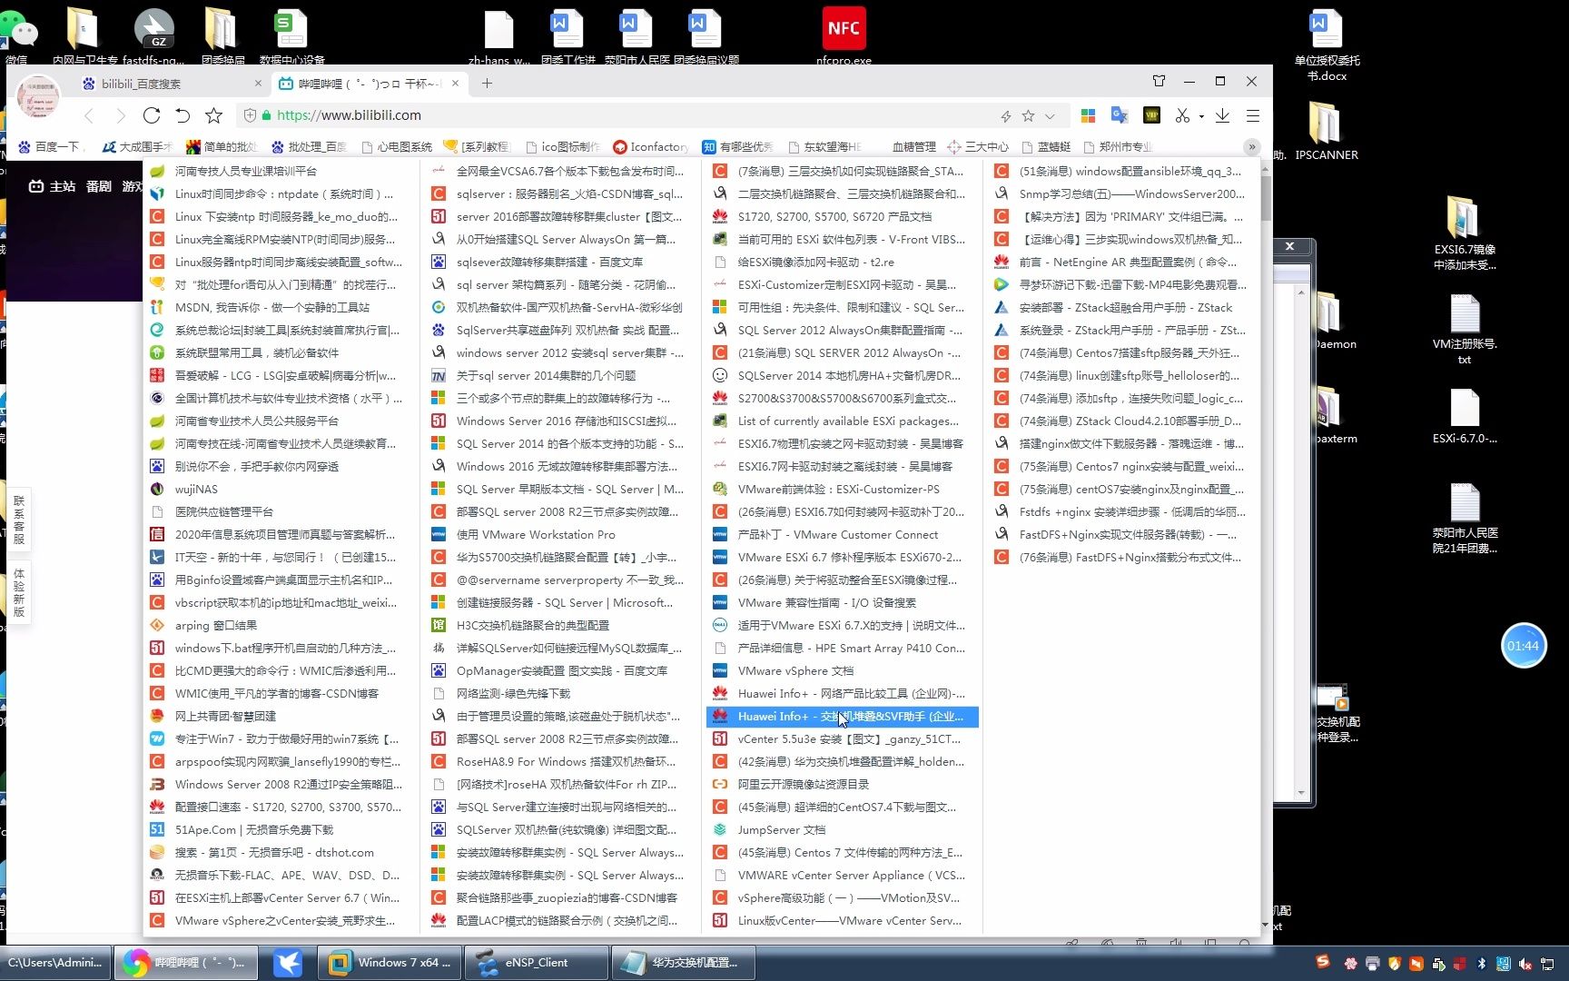Screen dimensions: 1569x981
Task: Open VMware前端体验 ESXi-Customizer-PS bookmark
Action: (x=842, y=489)
